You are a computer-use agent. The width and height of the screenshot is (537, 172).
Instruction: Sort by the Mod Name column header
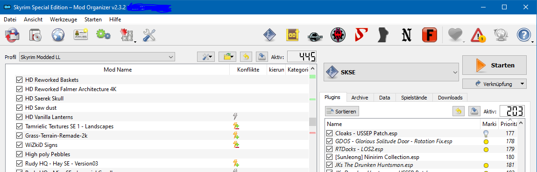point(118,70)
